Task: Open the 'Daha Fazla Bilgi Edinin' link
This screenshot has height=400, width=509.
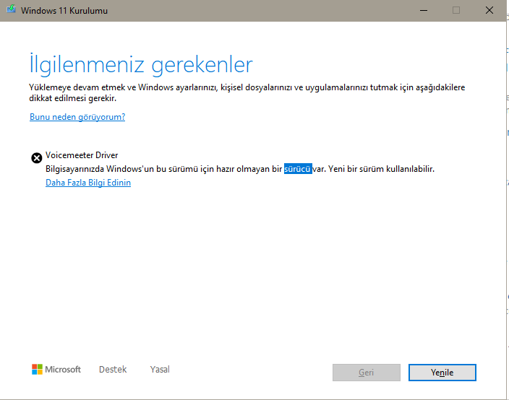Action: 88,183
